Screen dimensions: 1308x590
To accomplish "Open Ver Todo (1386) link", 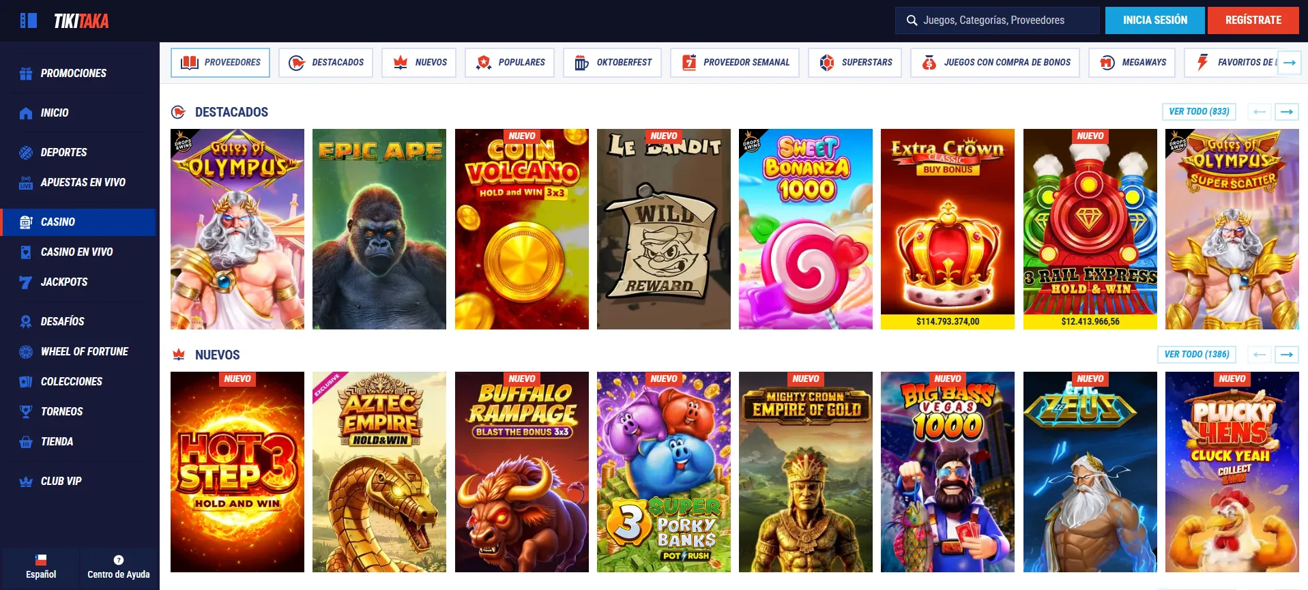I will coord(1197,355).
